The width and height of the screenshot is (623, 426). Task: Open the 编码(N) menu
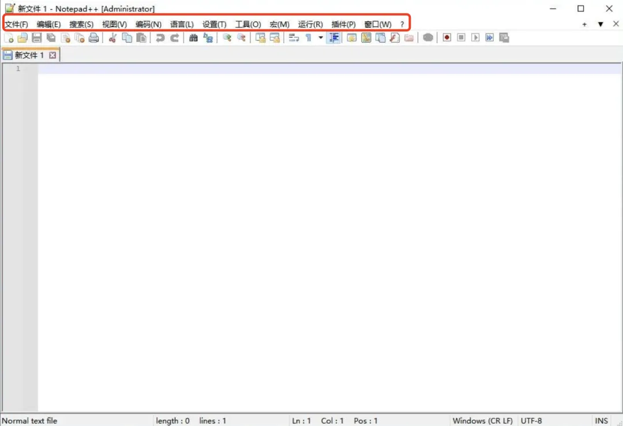tap(148, 24)
